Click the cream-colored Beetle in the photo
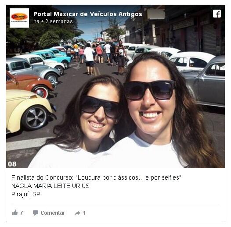 pos(29,111)
